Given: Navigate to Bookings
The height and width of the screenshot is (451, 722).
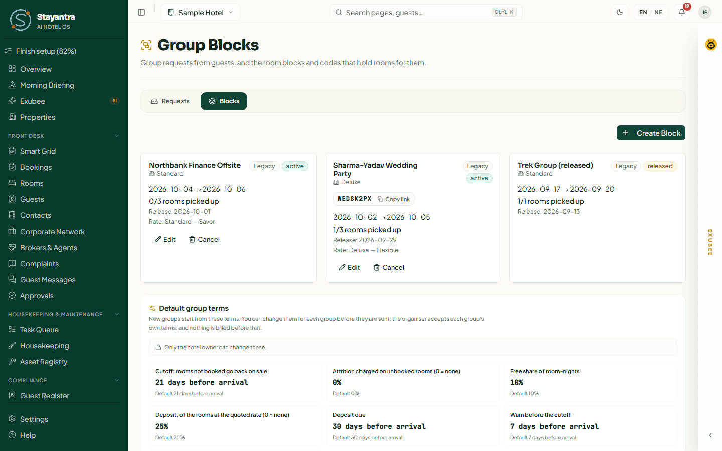Looking at the screenshot, I should click(64, 167).
